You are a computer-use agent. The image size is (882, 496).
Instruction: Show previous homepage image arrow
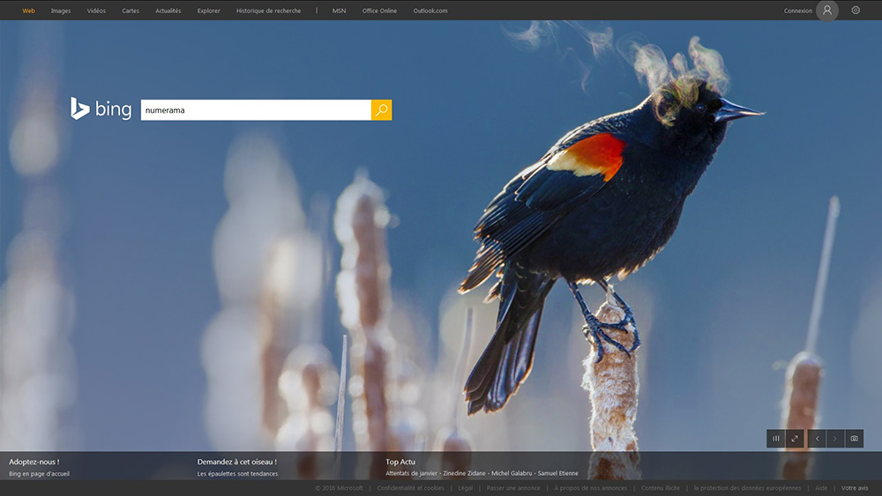[x=817, y=439]
